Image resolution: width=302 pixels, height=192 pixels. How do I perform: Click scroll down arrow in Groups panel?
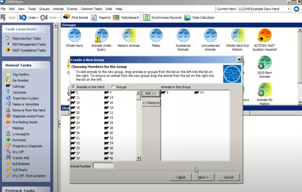click(x=300, y=102)
